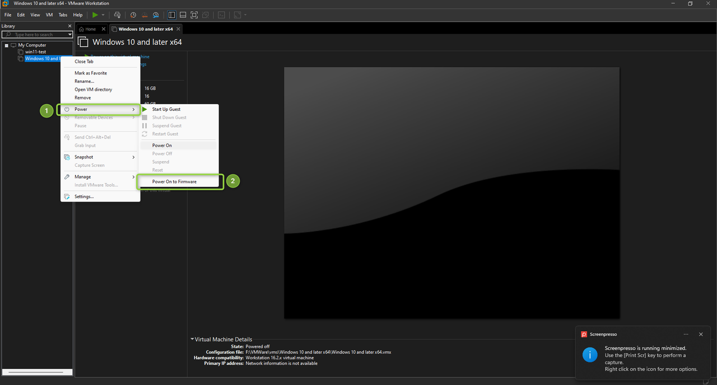Screen dimensions: 717x385
Task: Click Send Ctrl+Alt+Del toolbar icon
Action: (x=117, y=15)
